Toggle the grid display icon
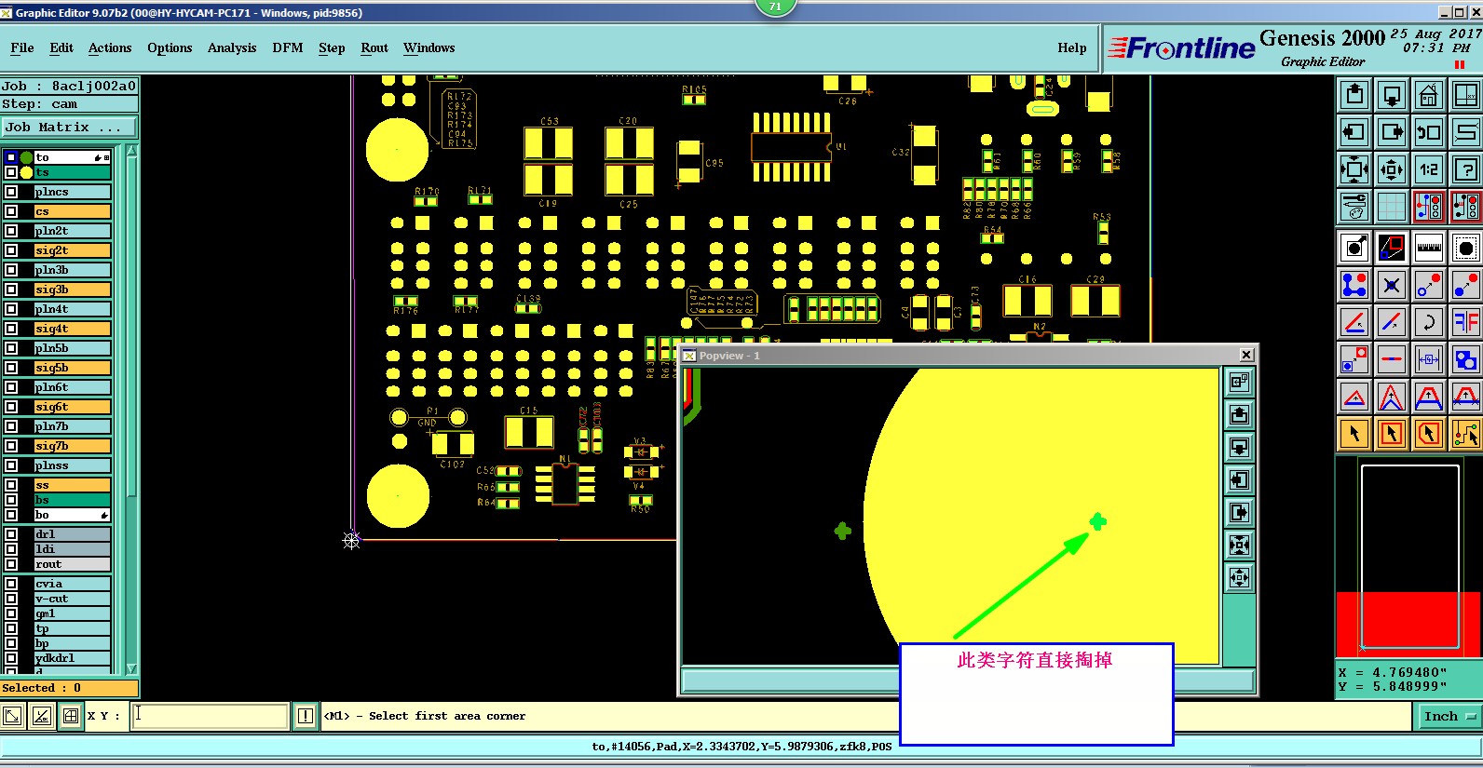This screenshot has height=768, width=1483. click(1392, 207)
